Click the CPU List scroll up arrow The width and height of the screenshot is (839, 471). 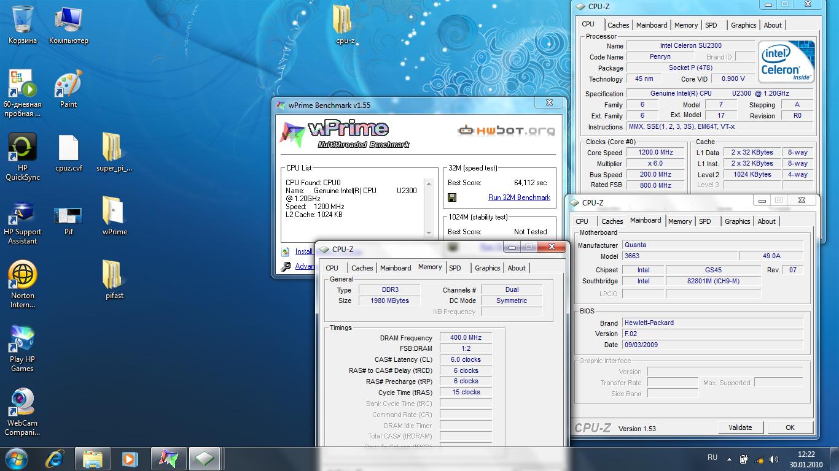pos(429,182)
